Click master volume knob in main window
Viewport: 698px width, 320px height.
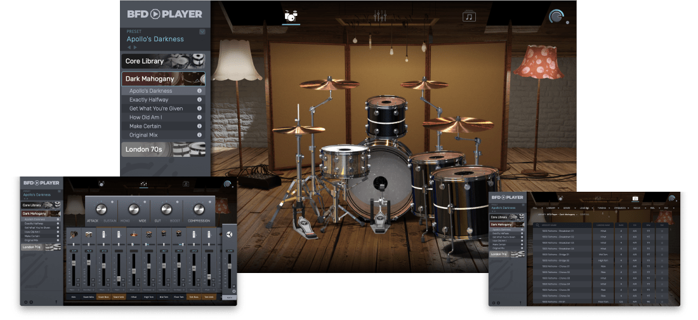[x=556, y=17]
